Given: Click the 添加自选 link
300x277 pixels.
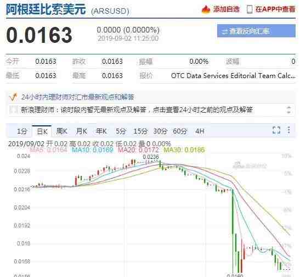Looking at the screenshot, I should click(227, 9).
